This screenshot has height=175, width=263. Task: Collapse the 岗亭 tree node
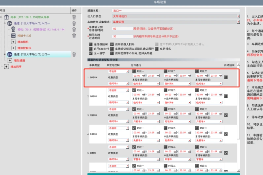point(1,17)
